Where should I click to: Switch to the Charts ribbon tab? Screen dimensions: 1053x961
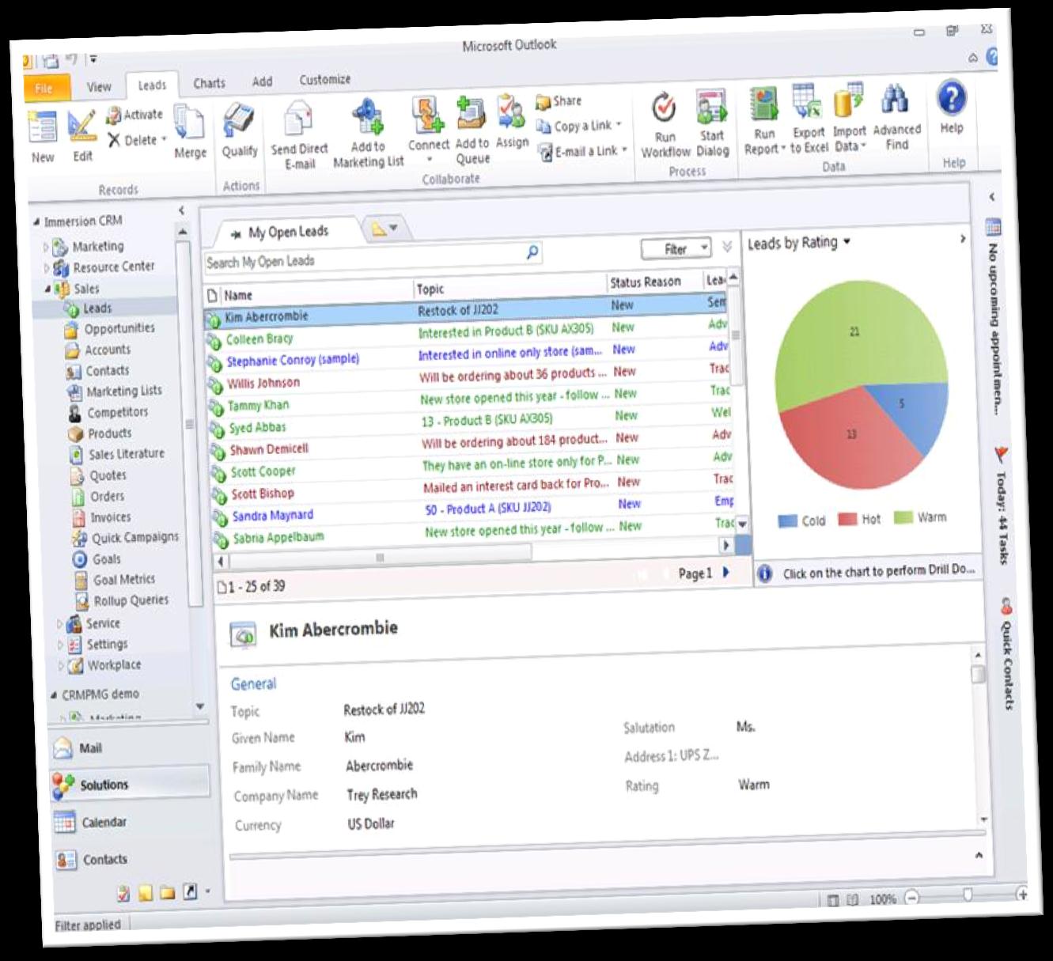coord(209,83)
